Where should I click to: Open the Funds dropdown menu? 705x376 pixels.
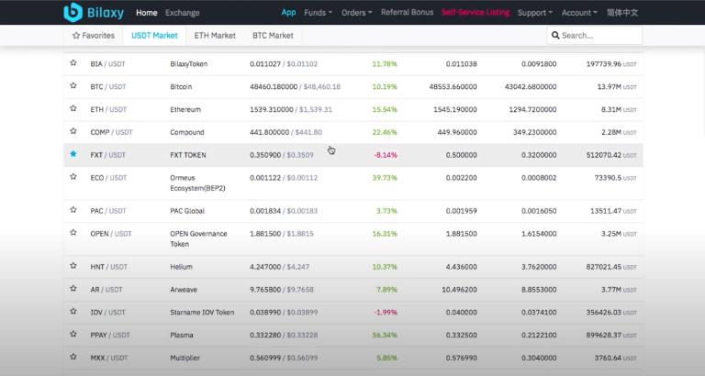318,13
